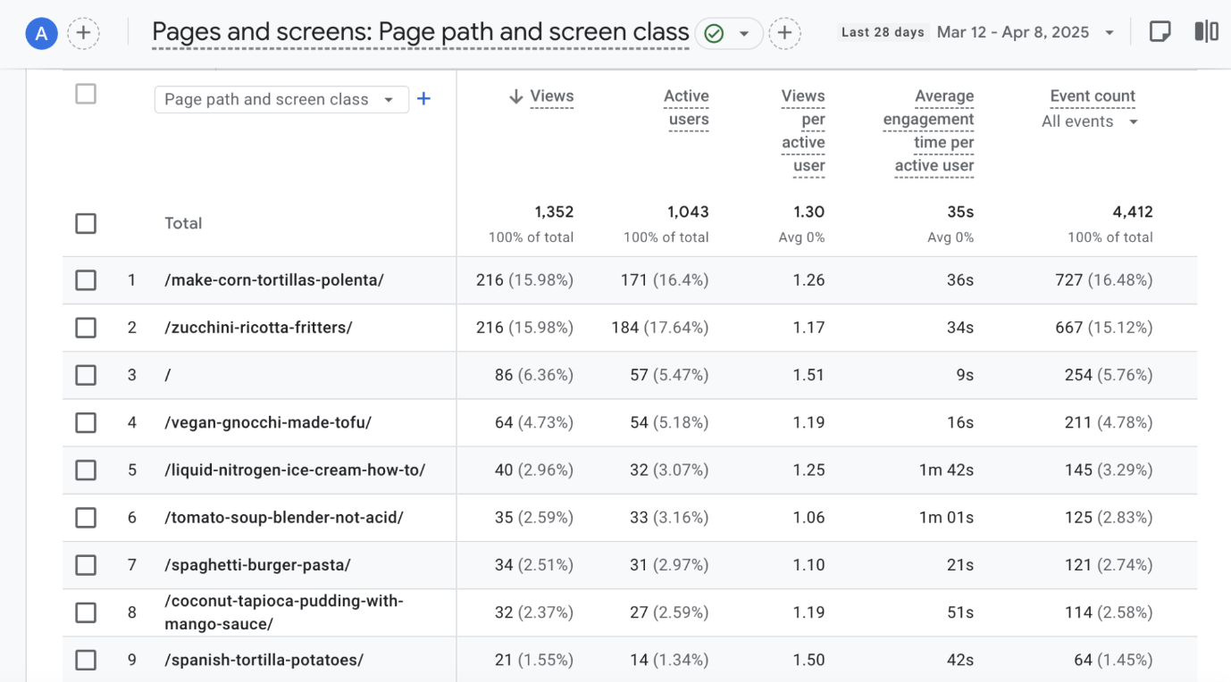Viewport: 1231px width, 682px height.
Task: Add a new comparison with the plus icon beside the avatar
Action: [83, 34]
